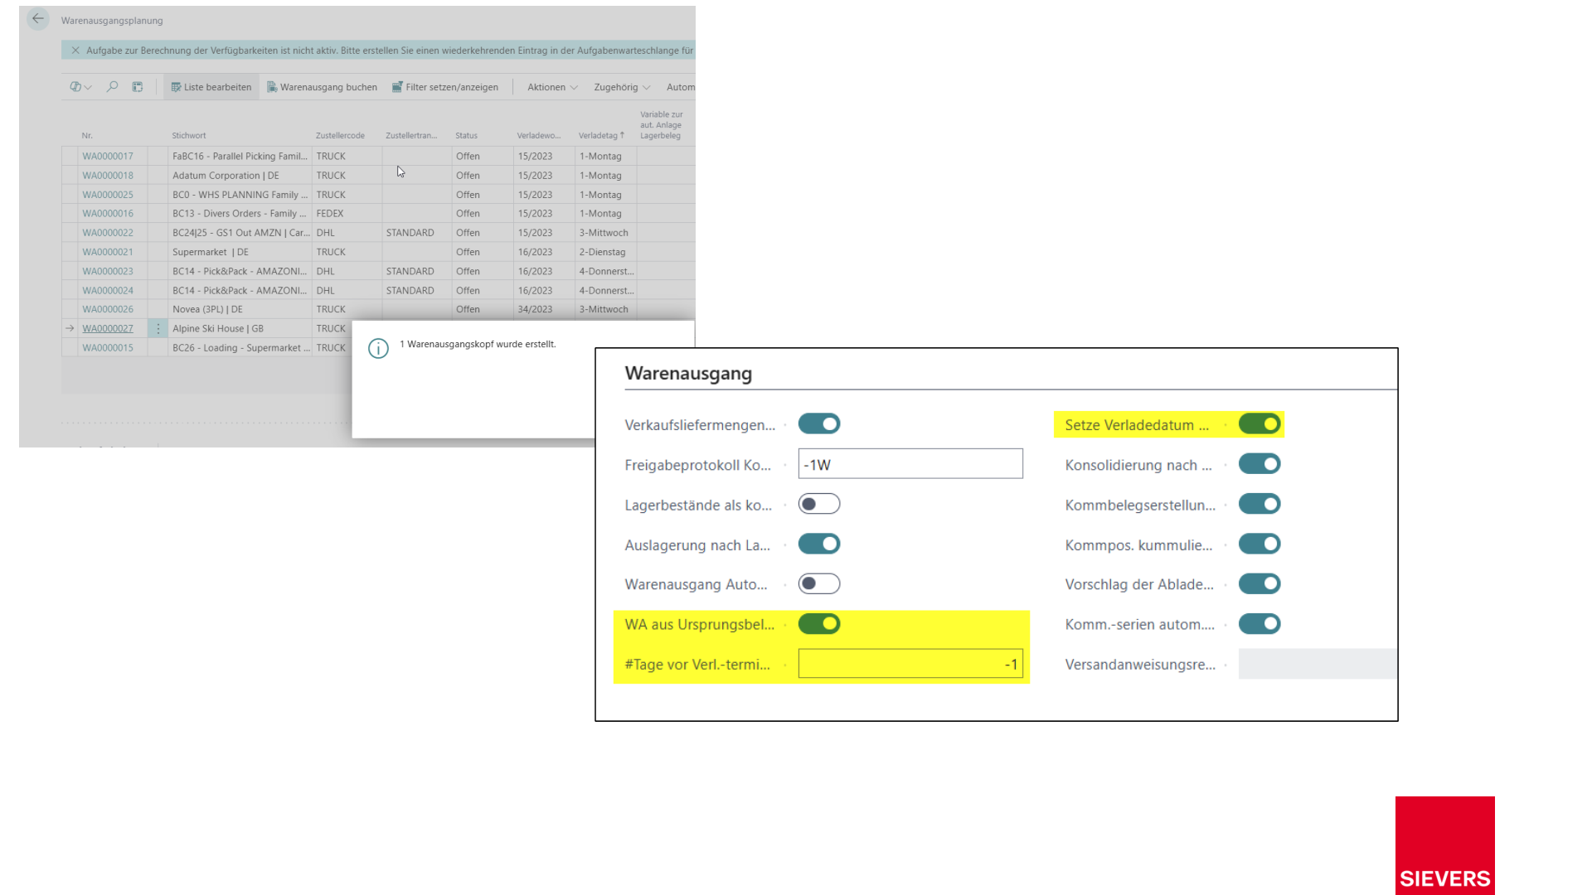The height and width of the screenshot is (895, 1592).
Task: Open the Aktionen menu
Action: (552, 87)
